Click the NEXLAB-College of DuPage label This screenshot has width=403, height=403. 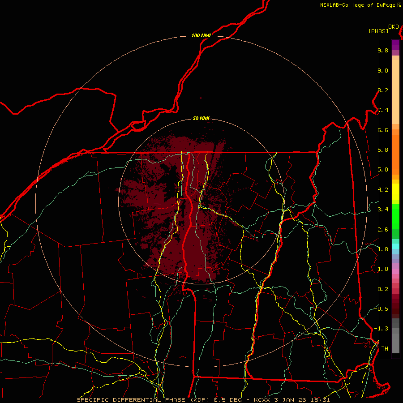tap(357, 5)
